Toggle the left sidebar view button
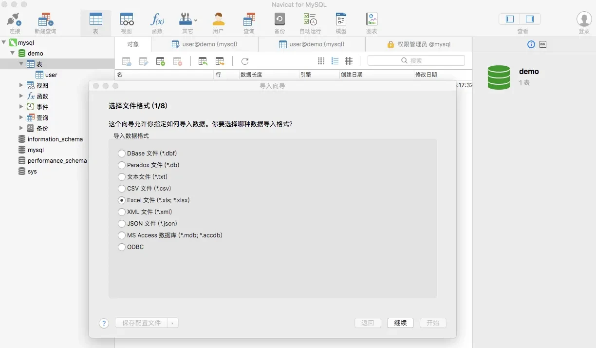The image size is (596, 348). coord(510,19)
